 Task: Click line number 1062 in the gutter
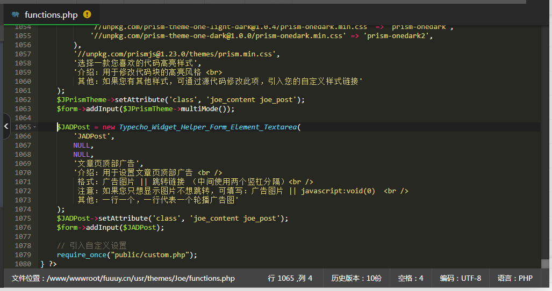coord(22,100)
